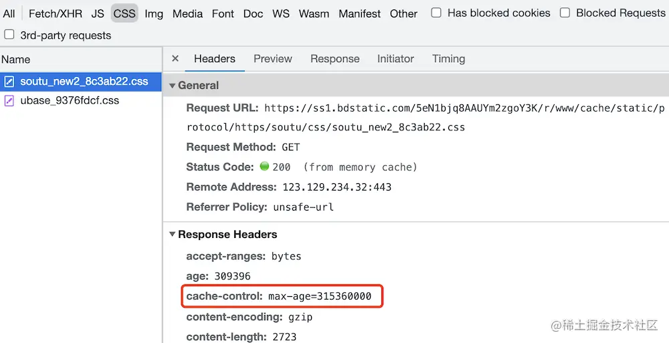Switch to the Preview tab
Viewport: 669px width, 343px height.
[272, 59]
